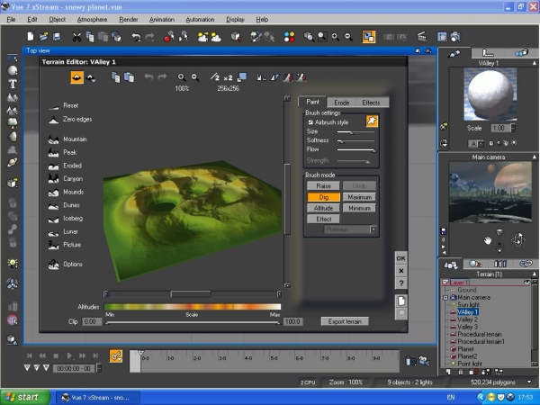
Task: Click the Scale value stepper arrows
Action: pos(513,128)
